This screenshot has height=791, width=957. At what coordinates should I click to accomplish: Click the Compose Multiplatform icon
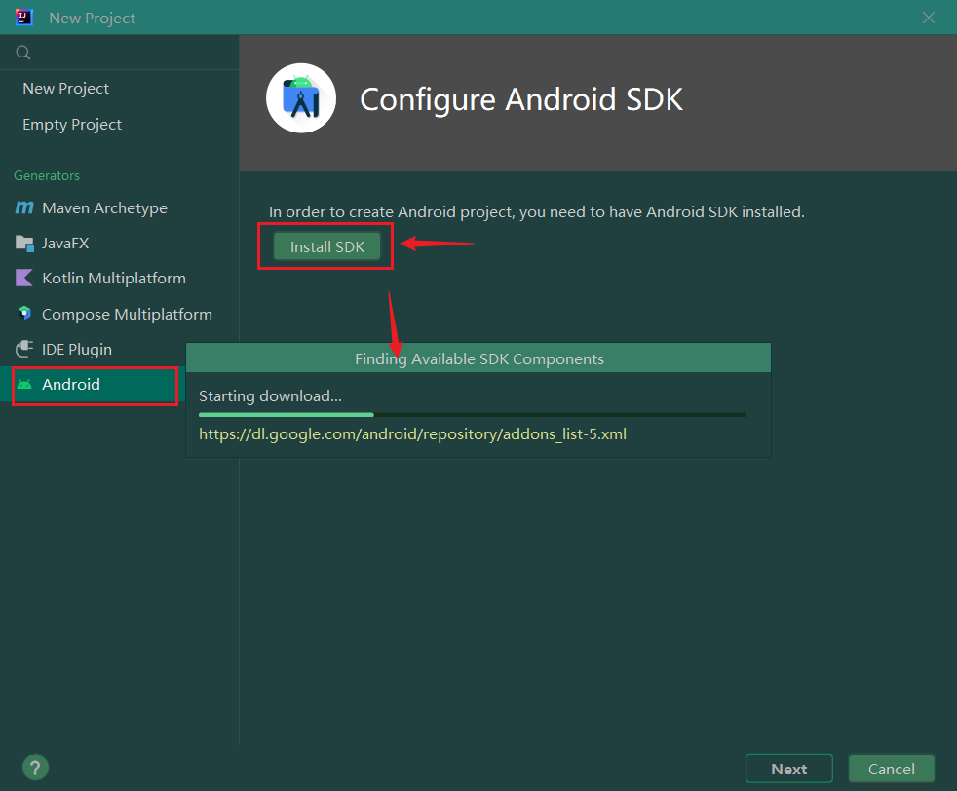tap(24, 314)
